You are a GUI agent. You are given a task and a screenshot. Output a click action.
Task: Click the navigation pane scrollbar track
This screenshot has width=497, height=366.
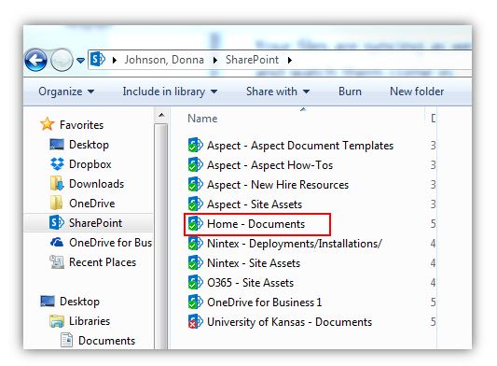[x=161, y=236]
